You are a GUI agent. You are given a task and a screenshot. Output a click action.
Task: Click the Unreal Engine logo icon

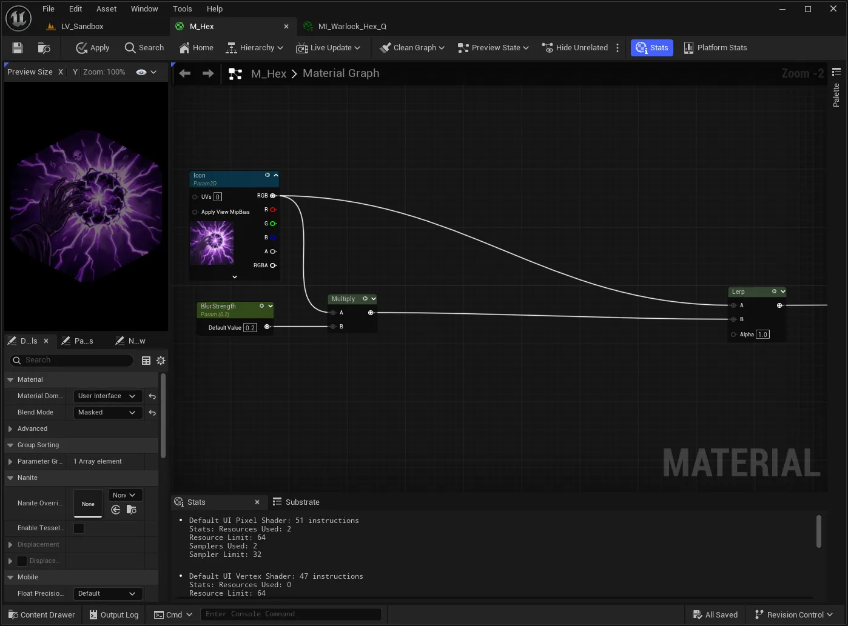pos(19,18)
